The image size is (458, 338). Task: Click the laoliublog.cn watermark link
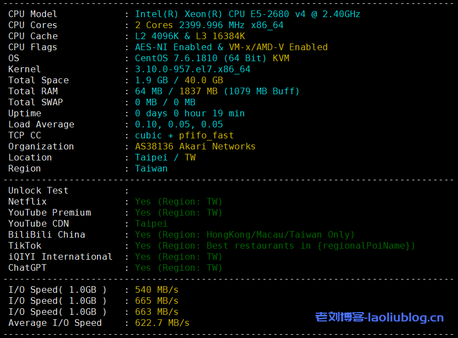[379, 317]
